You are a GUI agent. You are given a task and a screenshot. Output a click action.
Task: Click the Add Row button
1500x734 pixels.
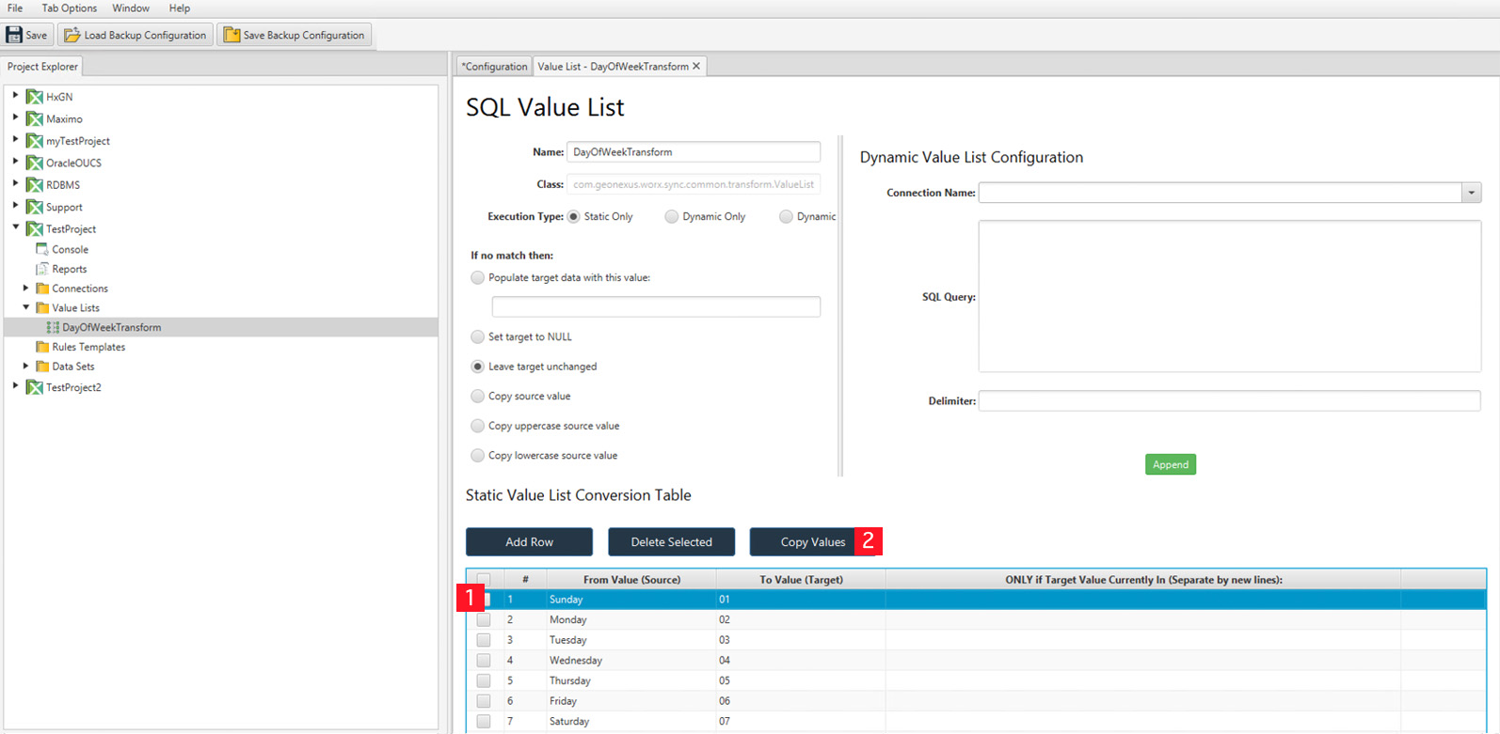[529, 541]
